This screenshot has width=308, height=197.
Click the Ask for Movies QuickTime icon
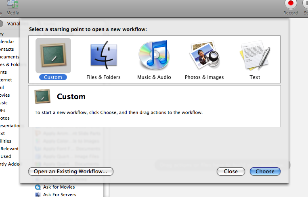(38, 187)
